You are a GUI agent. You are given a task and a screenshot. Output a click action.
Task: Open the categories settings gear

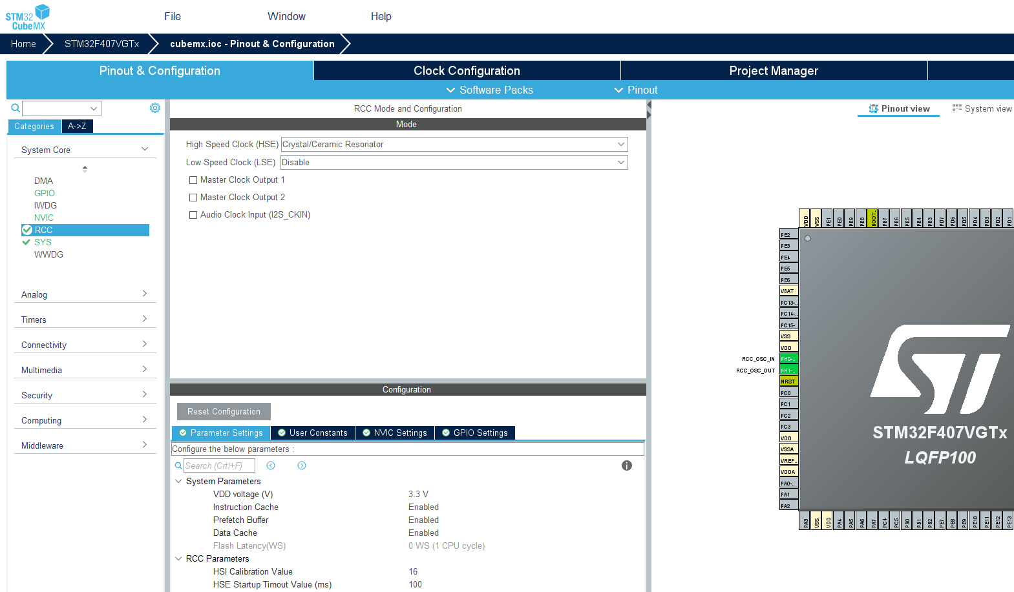(x=155, y=108)
